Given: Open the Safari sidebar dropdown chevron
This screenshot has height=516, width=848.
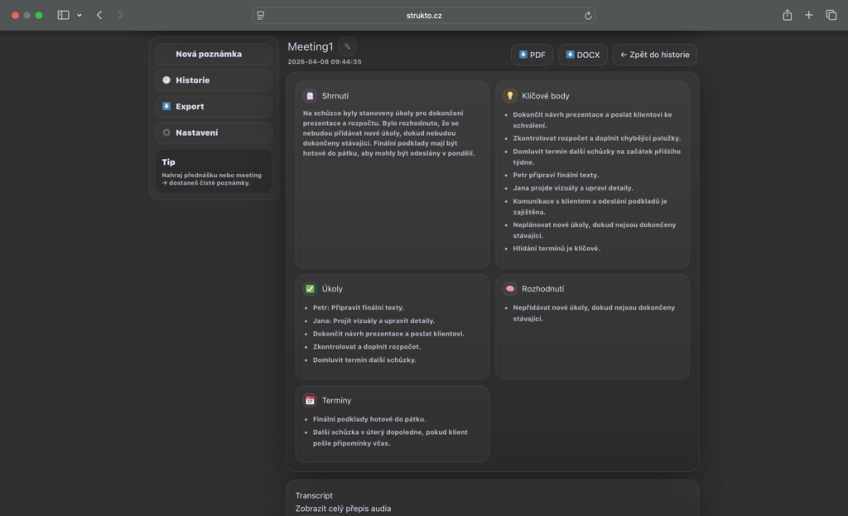Looking at the screenshot, I should (79, 16).
